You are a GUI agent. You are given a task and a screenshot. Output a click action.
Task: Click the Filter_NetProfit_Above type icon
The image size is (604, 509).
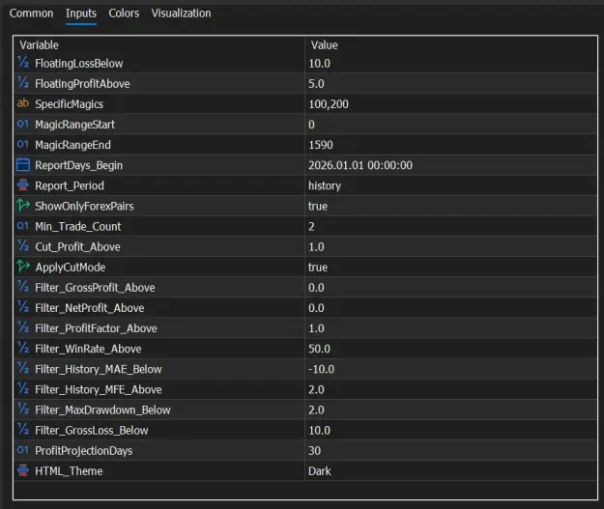tap(23, 307)
